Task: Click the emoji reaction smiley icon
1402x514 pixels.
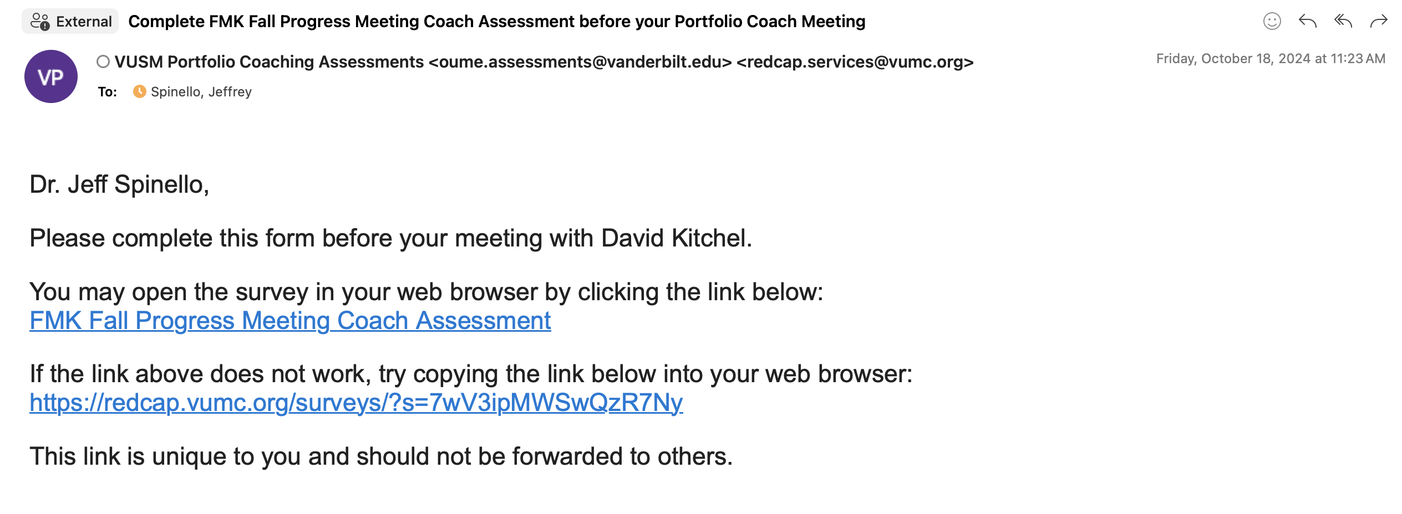Action: [x=1272, y=21]
